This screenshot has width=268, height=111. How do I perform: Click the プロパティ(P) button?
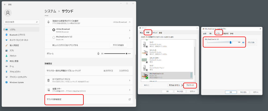(190, 85)
